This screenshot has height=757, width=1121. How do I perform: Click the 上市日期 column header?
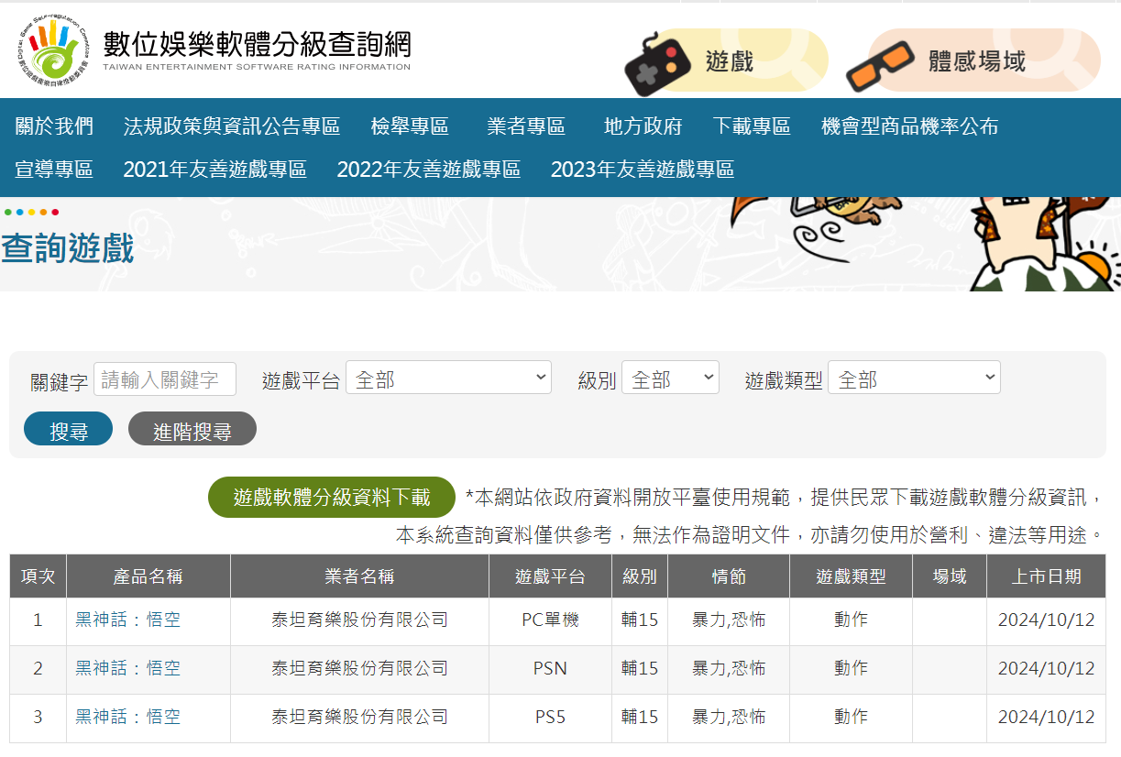point(1047,576)
